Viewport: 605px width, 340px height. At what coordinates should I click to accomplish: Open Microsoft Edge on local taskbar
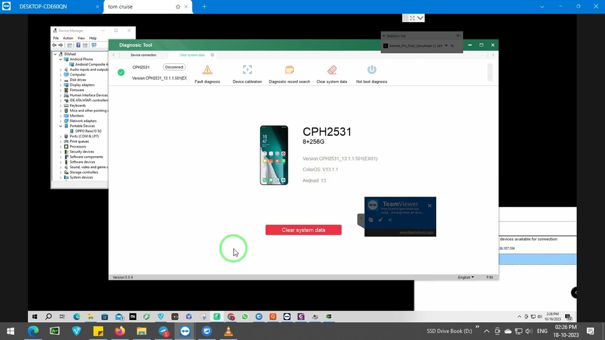(x=33, y=331)
